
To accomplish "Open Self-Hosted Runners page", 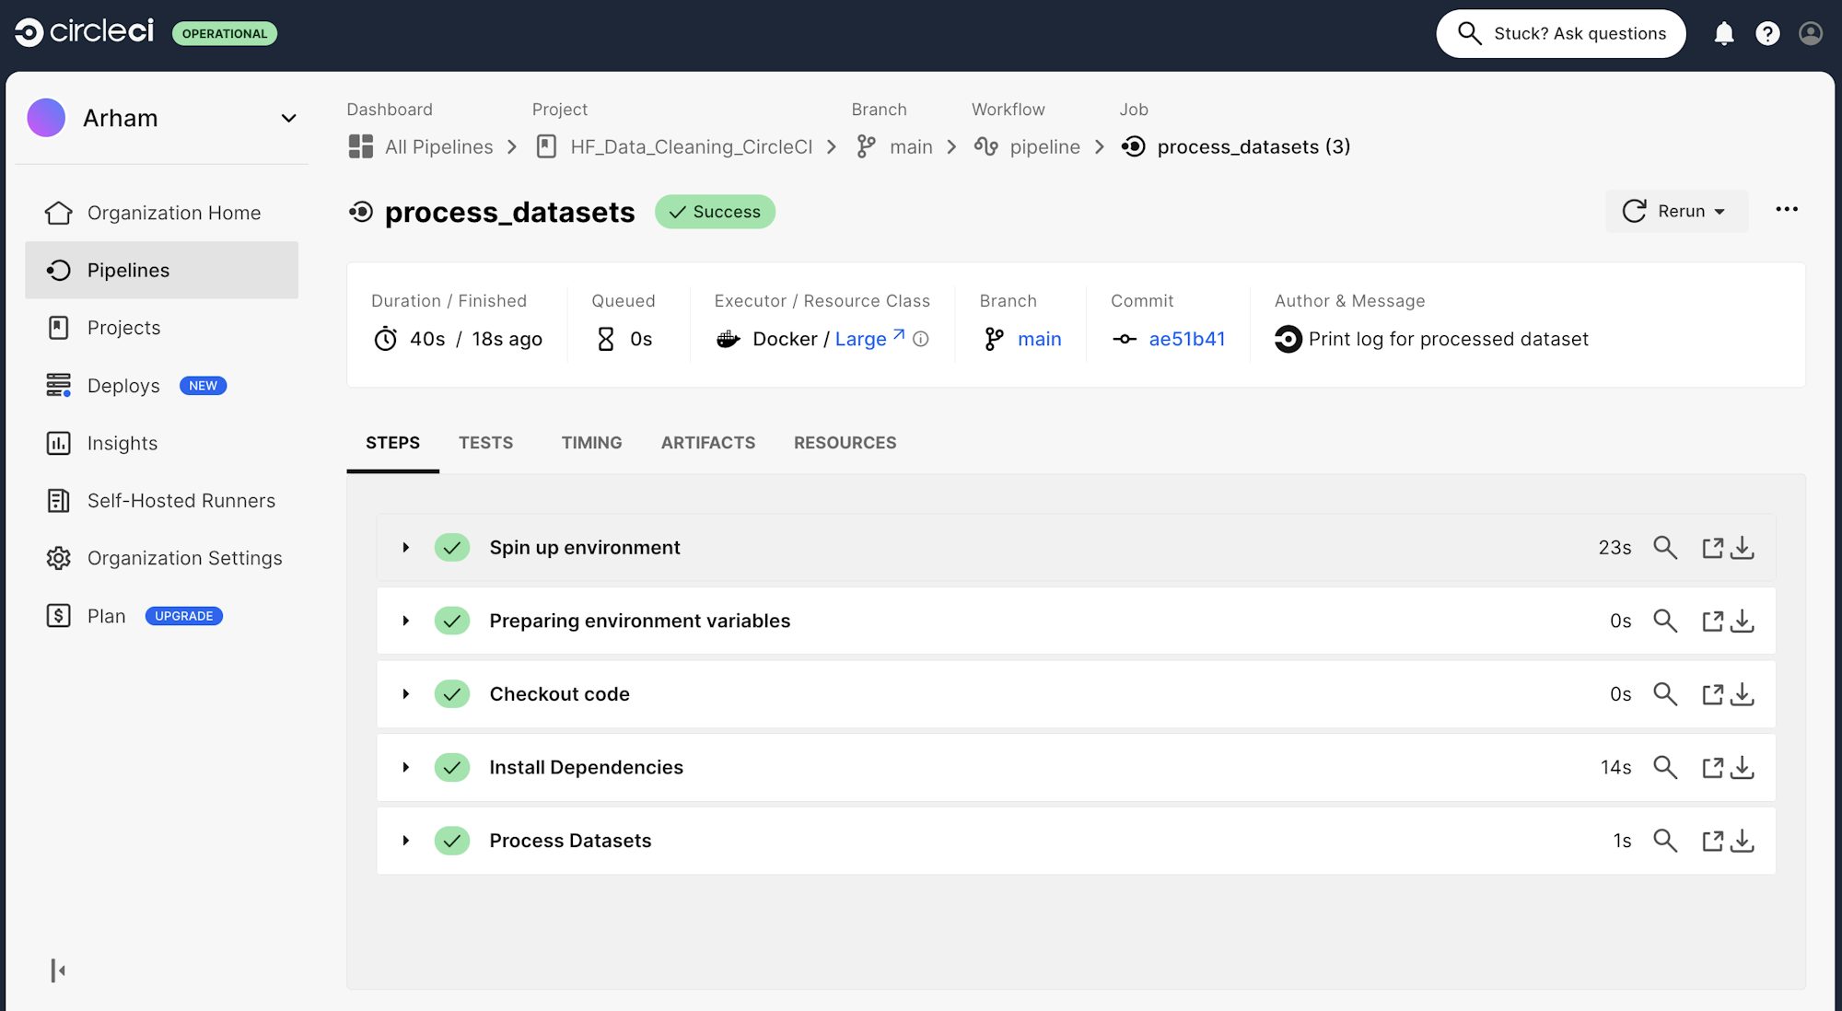I will pos(181,500).
